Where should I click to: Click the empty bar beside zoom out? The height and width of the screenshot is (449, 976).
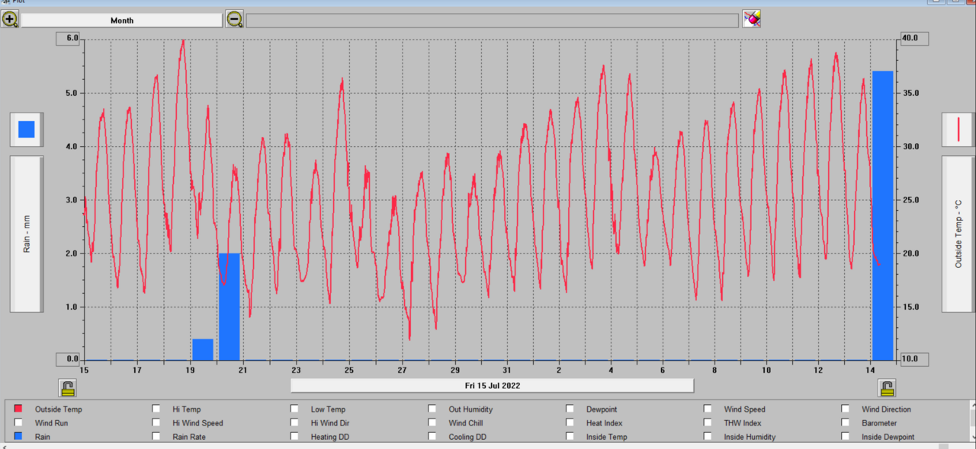click(x=492, y=21)
